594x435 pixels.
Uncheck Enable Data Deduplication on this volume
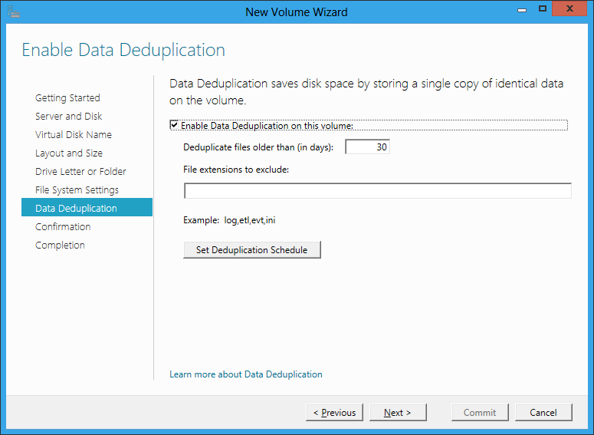click(174, 125)
